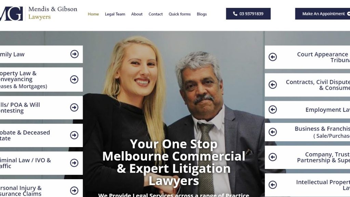Open the Home menu item
The width and height of the screenshot is (350, 197).
pos(93,14)
